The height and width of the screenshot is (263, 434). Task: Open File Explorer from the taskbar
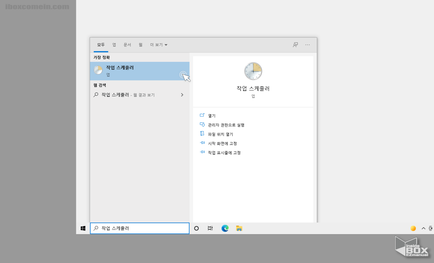tap(239, 228)
